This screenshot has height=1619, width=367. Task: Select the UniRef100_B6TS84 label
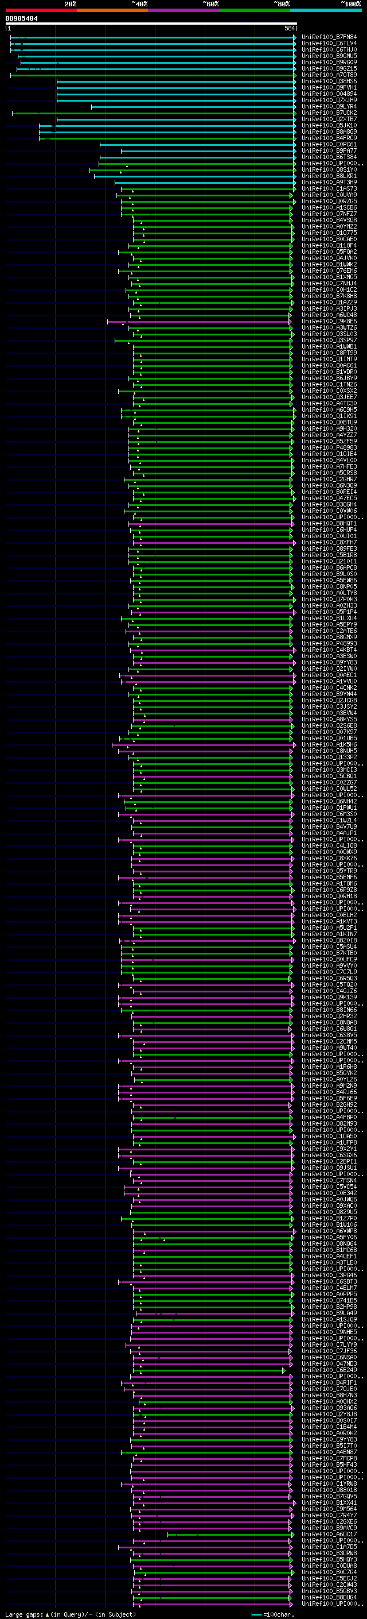click(329, 157)
